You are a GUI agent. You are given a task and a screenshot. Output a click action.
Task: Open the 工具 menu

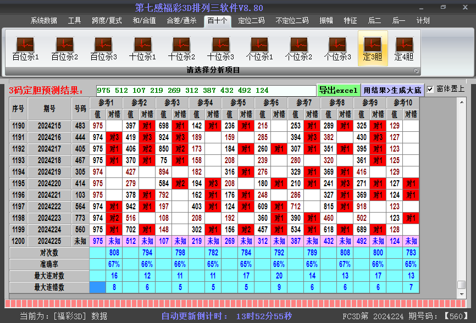[x=74, y=21]
